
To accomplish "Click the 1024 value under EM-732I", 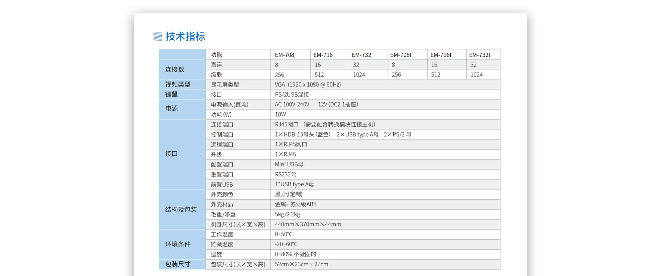I will click(476, 75).
